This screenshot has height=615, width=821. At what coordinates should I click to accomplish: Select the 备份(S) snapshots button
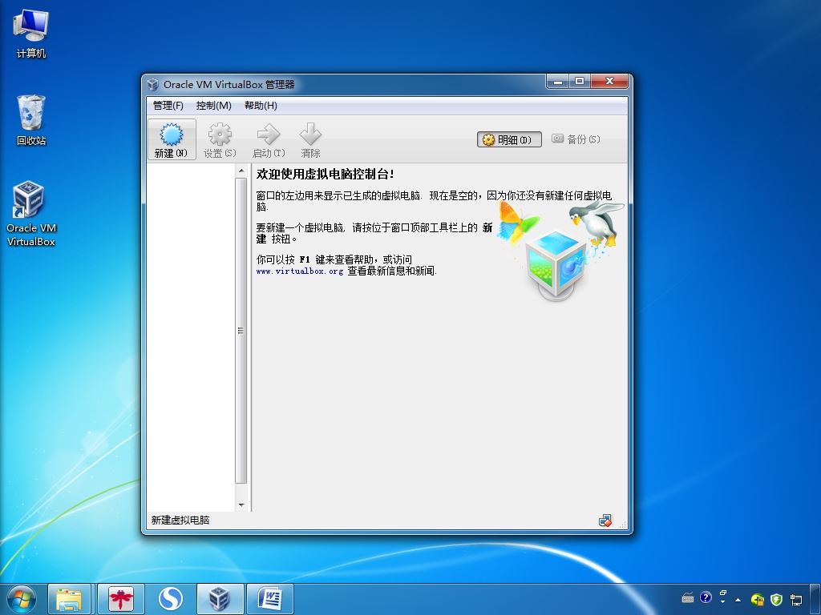point(576,139)
